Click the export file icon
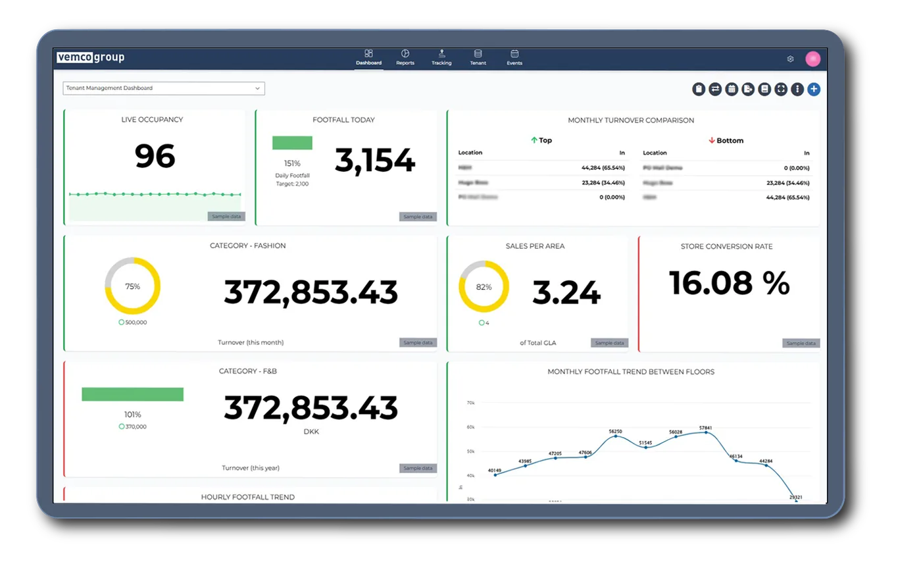The height and width of the screenshot is (568, 921). coord(748,89)
